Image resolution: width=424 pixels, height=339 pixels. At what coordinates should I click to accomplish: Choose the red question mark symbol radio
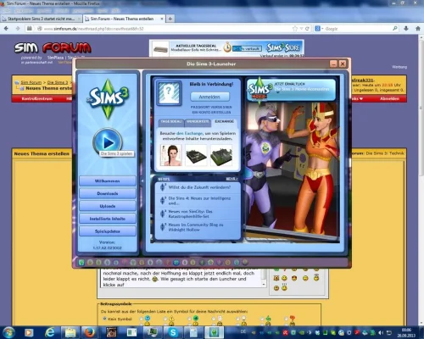286,319
